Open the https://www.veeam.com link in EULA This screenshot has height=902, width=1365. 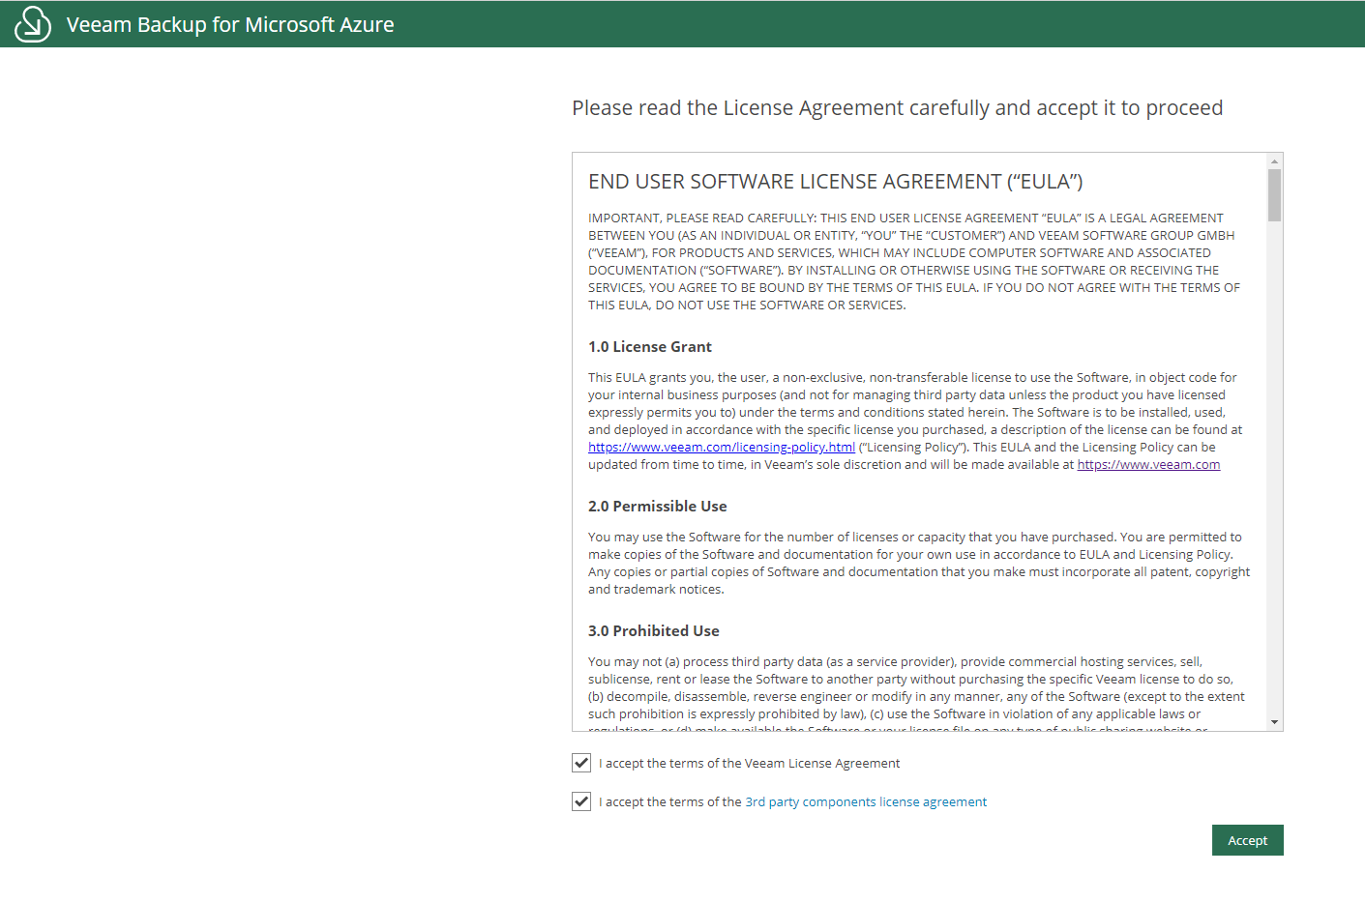click(x=1148, y=464)
